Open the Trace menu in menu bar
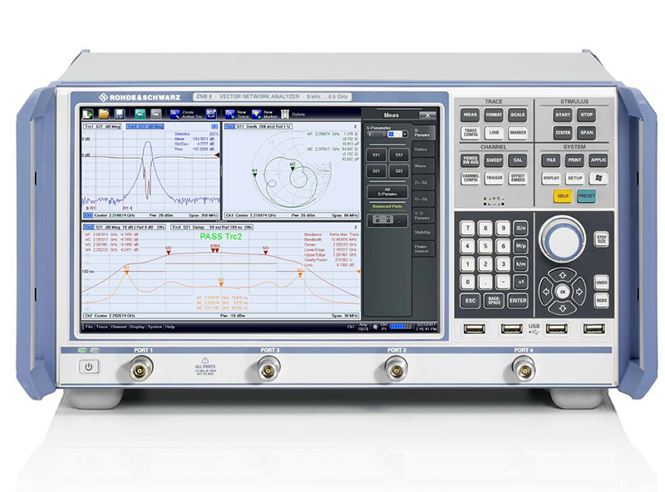 101,327
